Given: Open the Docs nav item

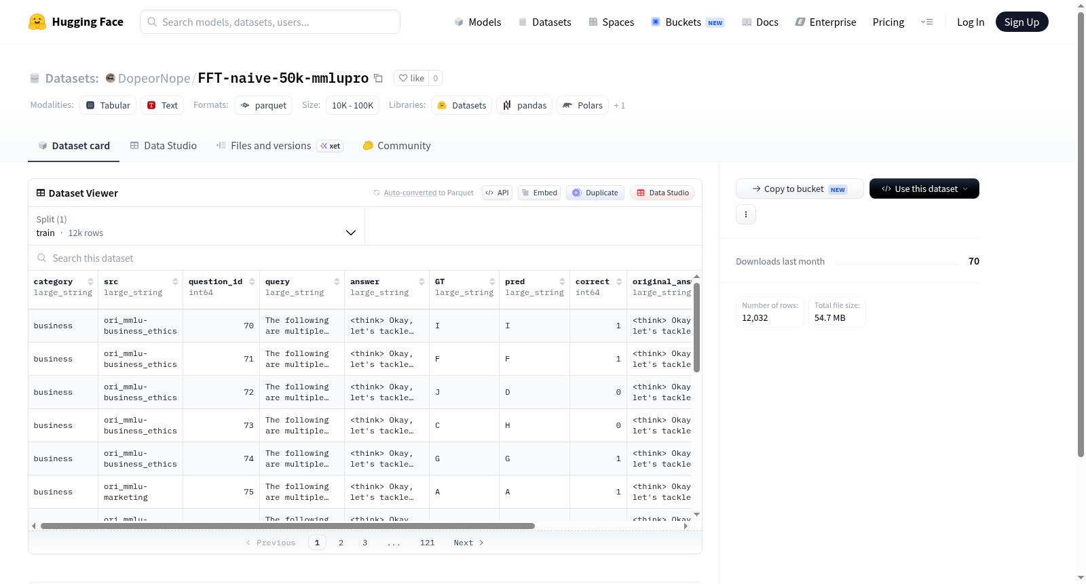Looking at the screenshot, I should coord(760,22).
